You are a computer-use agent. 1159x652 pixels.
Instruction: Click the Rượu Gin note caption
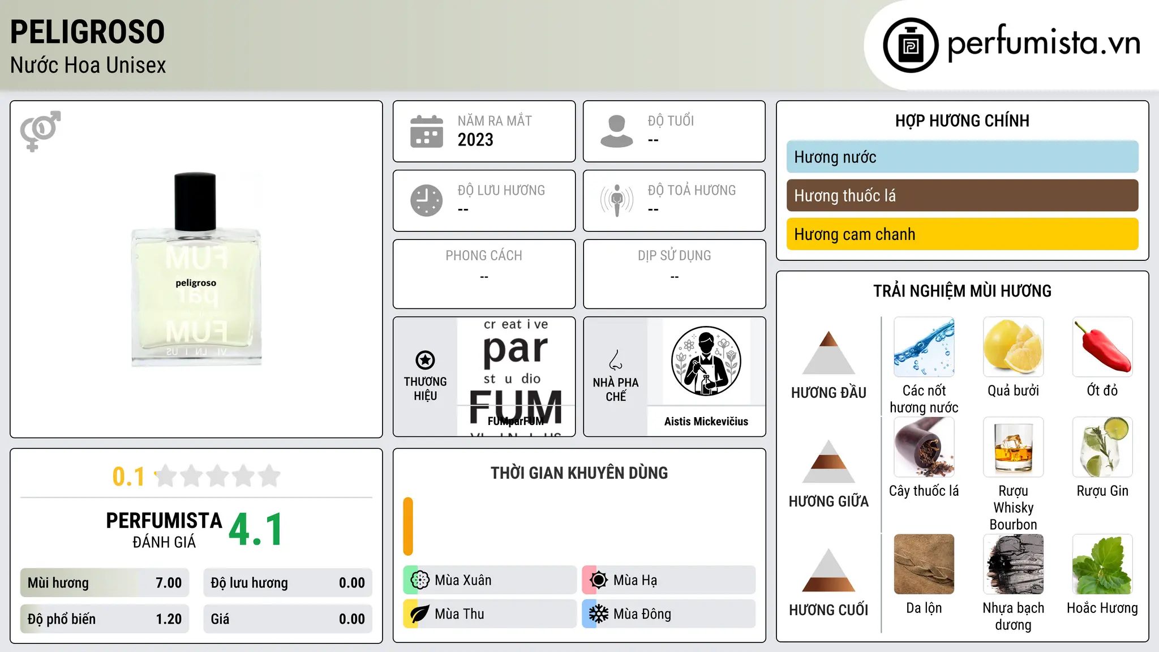(1102, 491)
